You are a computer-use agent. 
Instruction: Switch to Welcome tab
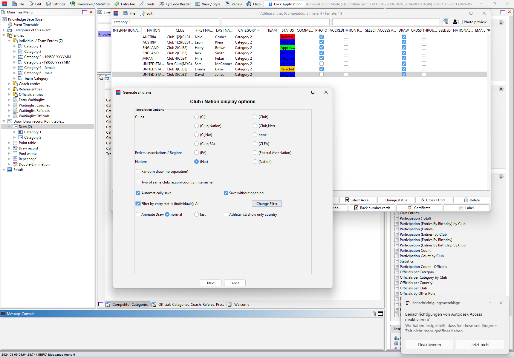tap(239, 304)
